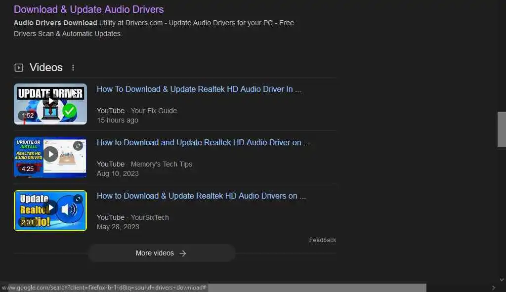Open 'How to Download and Update Realtek HD Audio Driver on' link

(x=203, y=142)
